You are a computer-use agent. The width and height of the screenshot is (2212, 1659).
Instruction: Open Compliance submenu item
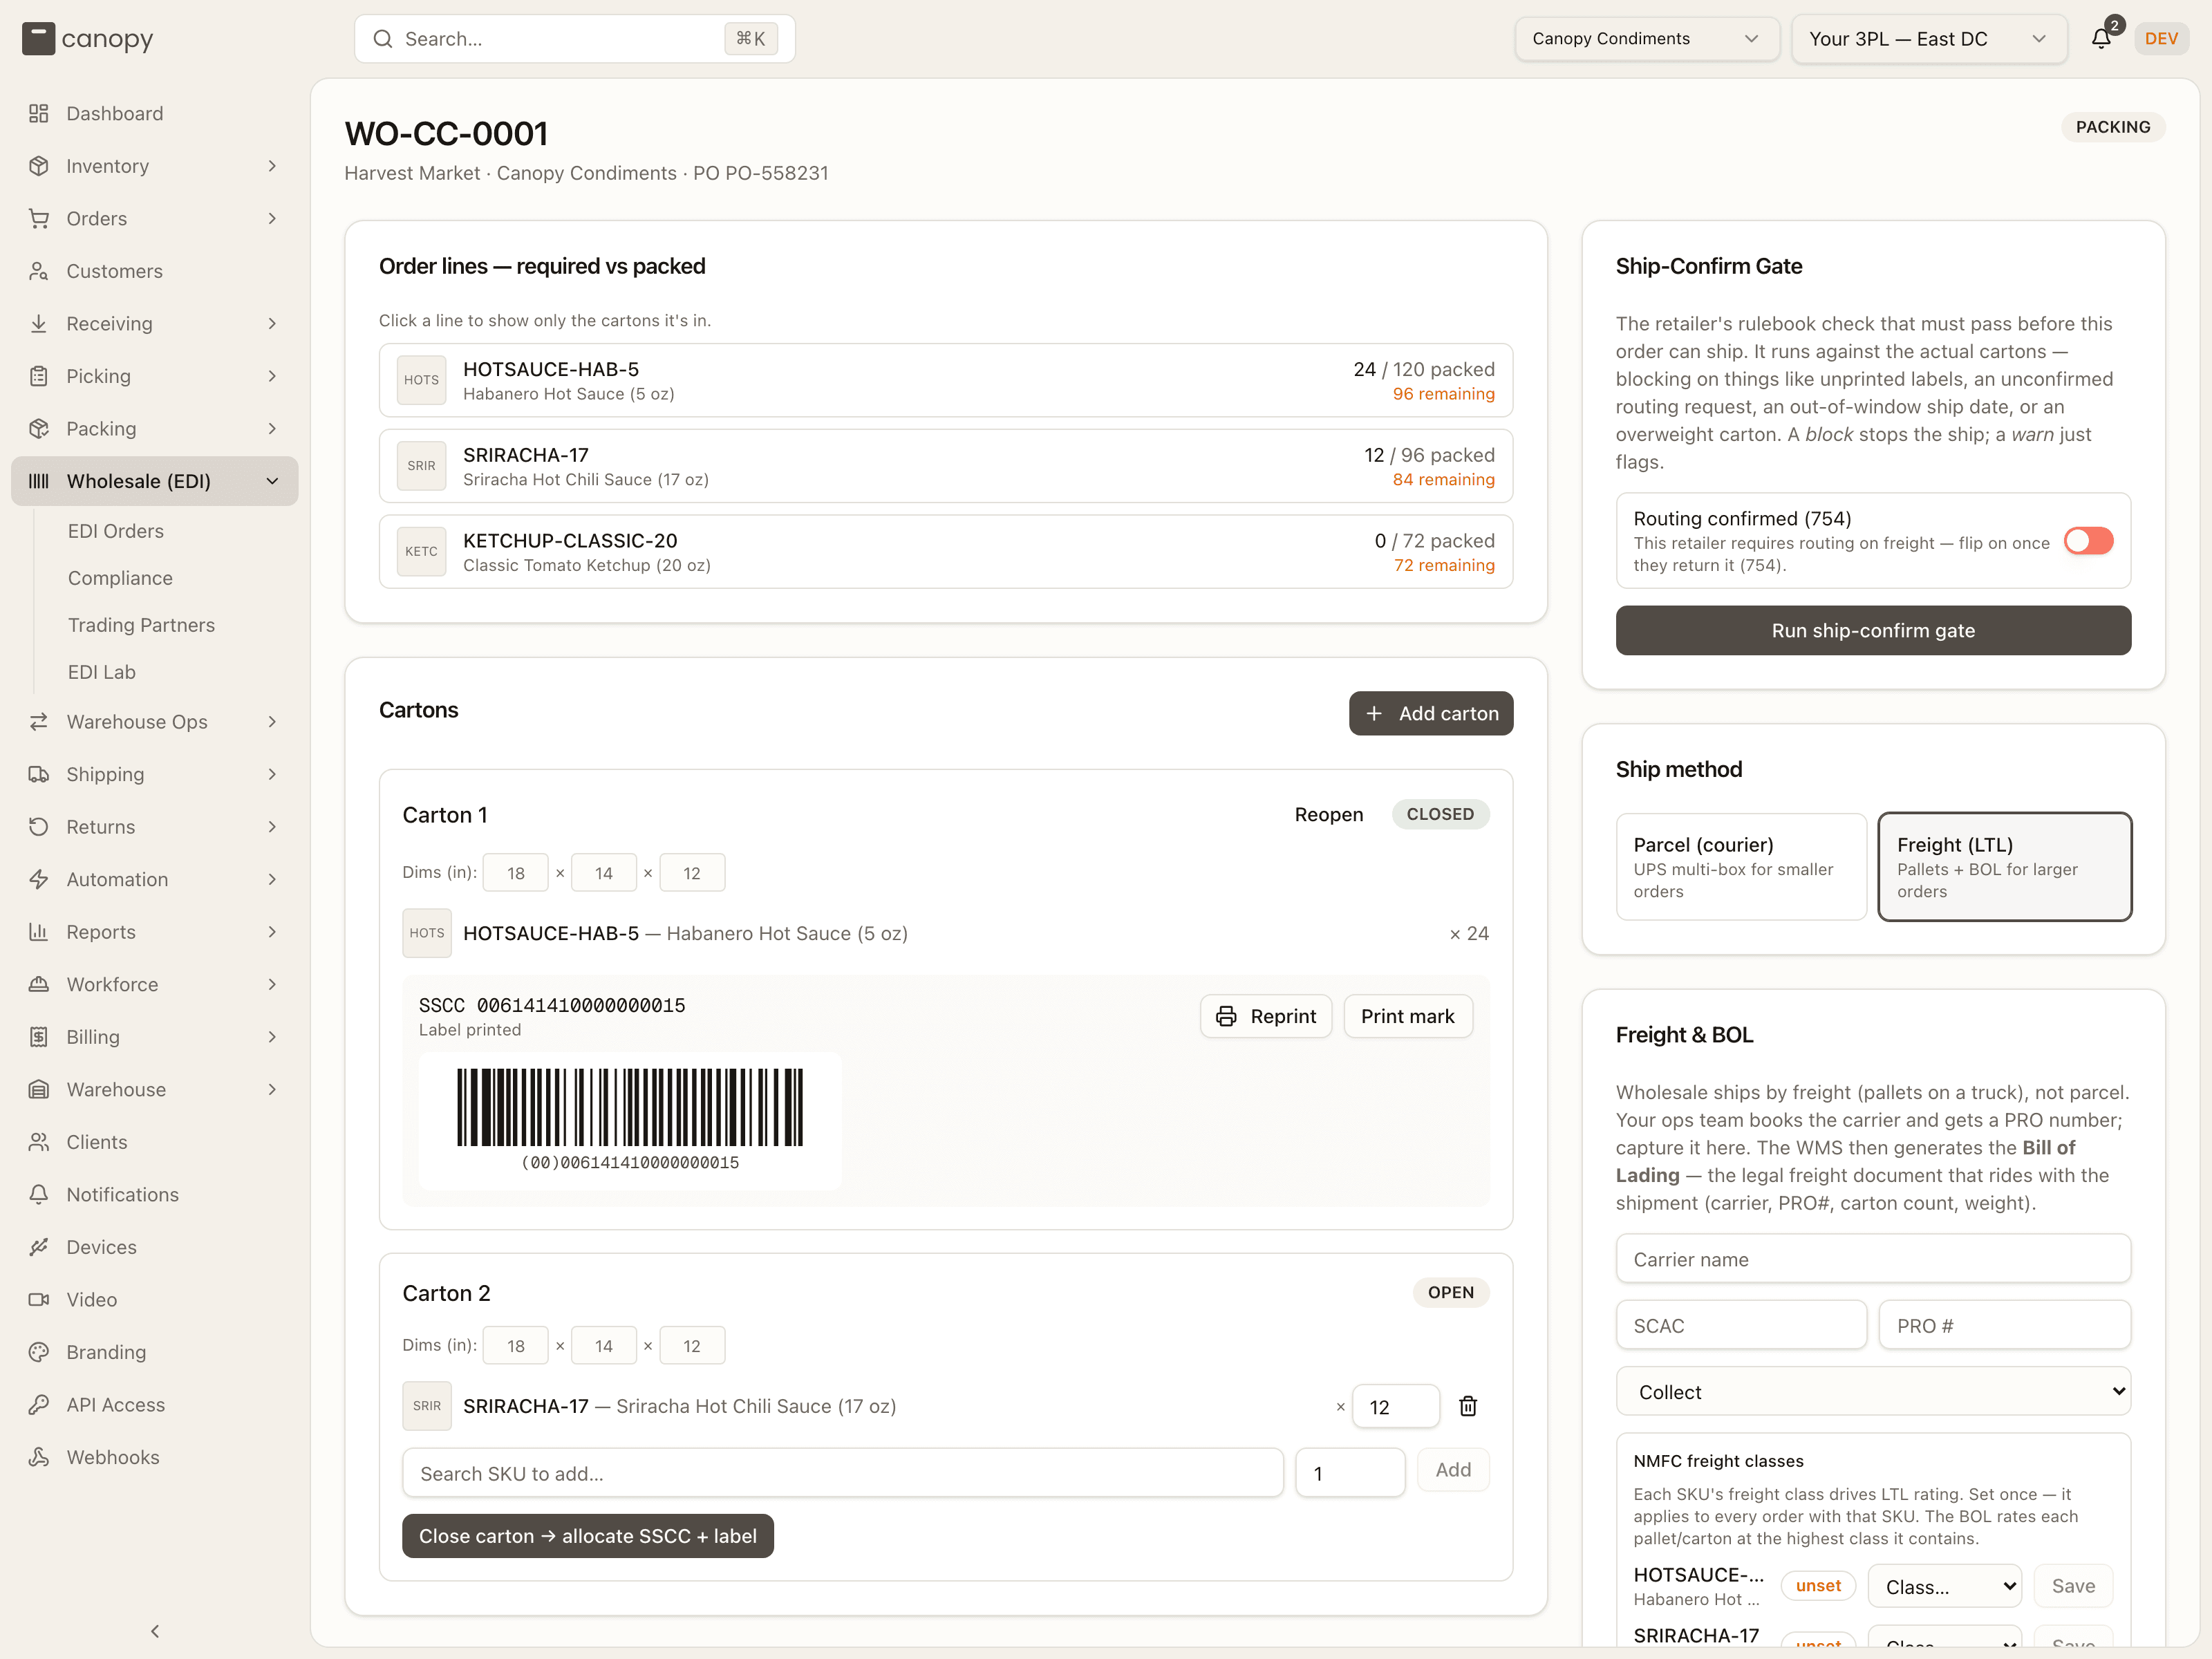click(x=120, y=578)
